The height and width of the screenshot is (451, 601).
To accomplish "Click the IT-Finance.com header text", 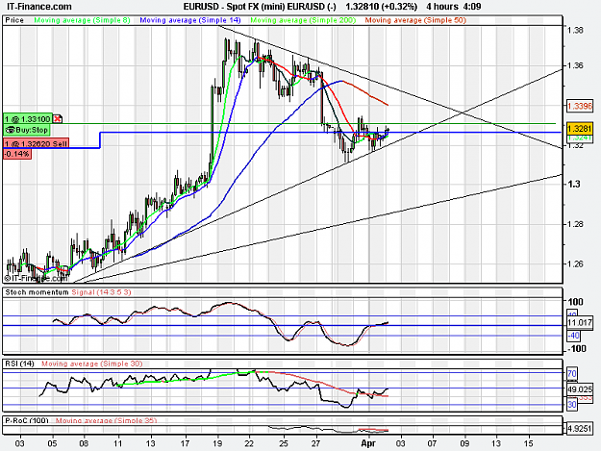I will click(39, 7).
